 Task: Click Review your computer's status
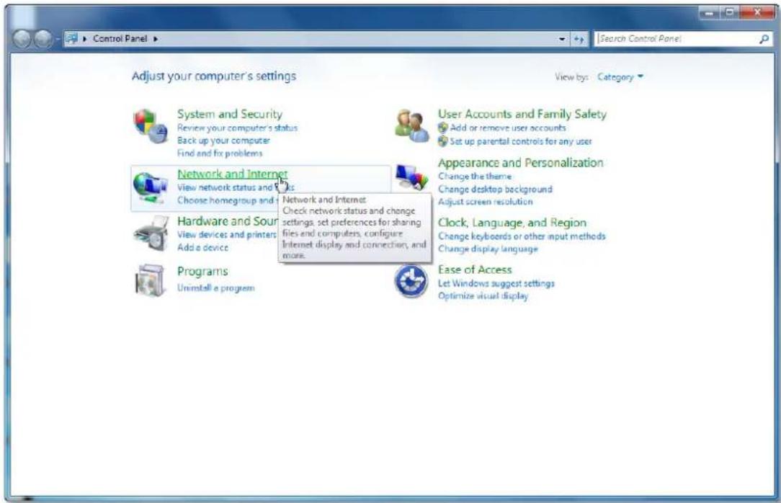(x=237, y=128)
